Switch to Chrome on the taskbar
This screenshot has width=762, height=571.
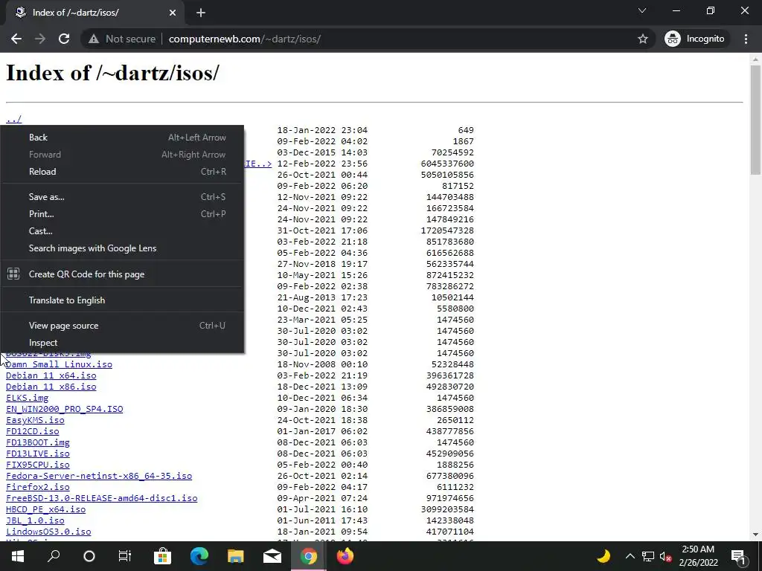[x=309, y=556]
